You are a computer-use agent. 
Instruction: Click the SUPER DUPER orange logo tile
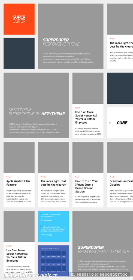[19, 19]
